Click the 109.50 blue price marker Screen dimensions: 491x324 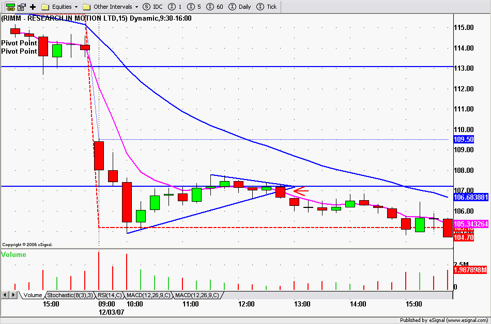click(x=464, y=139)
